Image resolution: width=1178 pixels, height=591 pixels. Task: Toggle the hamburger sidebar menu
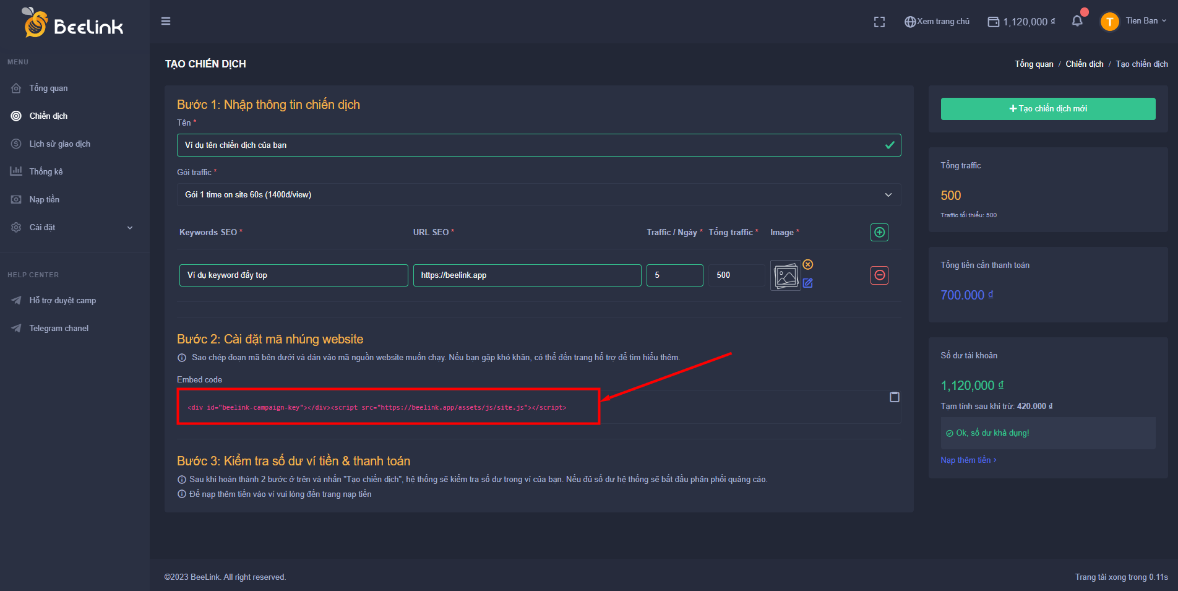point(166,21)
